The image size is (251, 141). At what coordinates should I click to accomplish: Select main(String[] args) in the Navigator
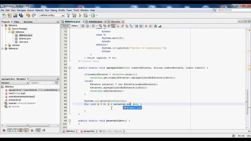(x=17, y=93)
